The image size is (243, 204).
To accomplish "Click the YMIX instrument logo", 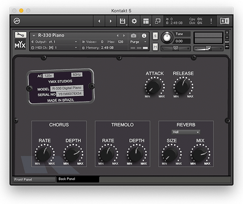I will pyautogui.click(x=20, y=44).
